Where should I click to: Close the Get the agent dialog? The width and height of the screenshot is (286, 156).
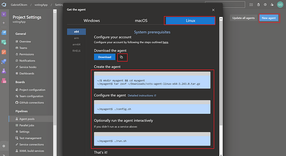click(x=213, y=10)
